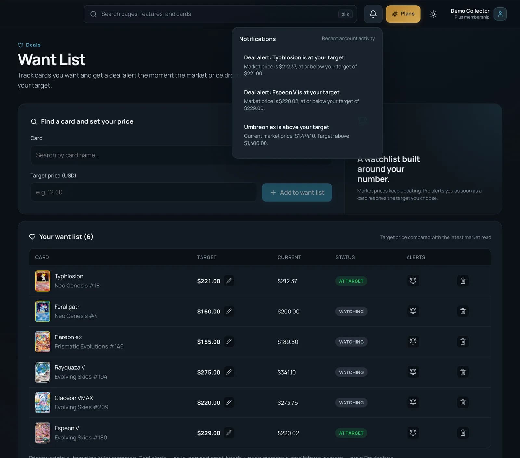This screenshot has width=520, height=458.
Task: Edit Glaceon VMAX target price pencil
Action: [229, 402]
